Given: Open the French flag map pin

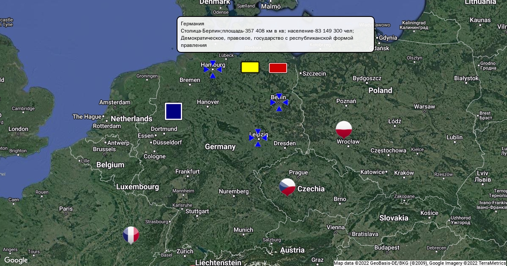Looking at the screenshot, I should [131, 235].
